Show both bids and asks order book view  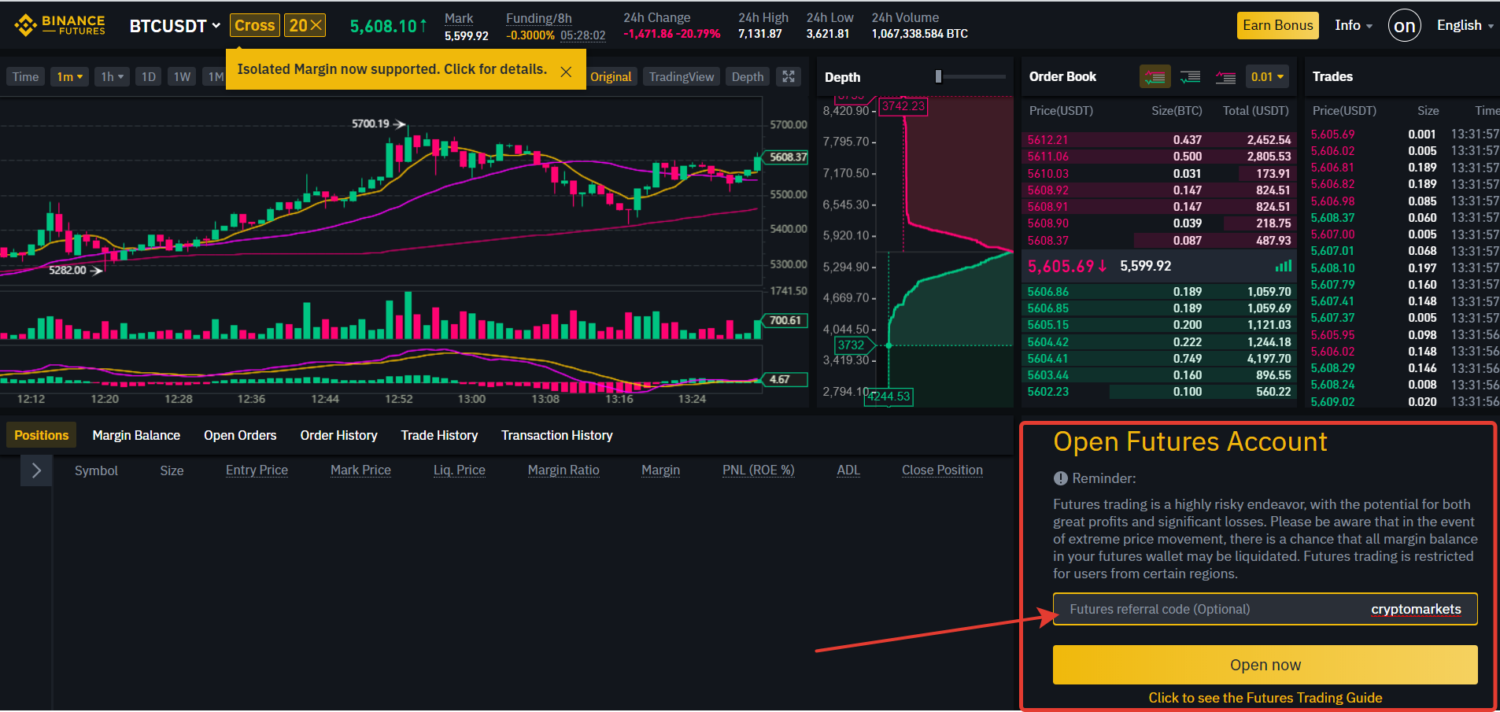[1155, 76]
